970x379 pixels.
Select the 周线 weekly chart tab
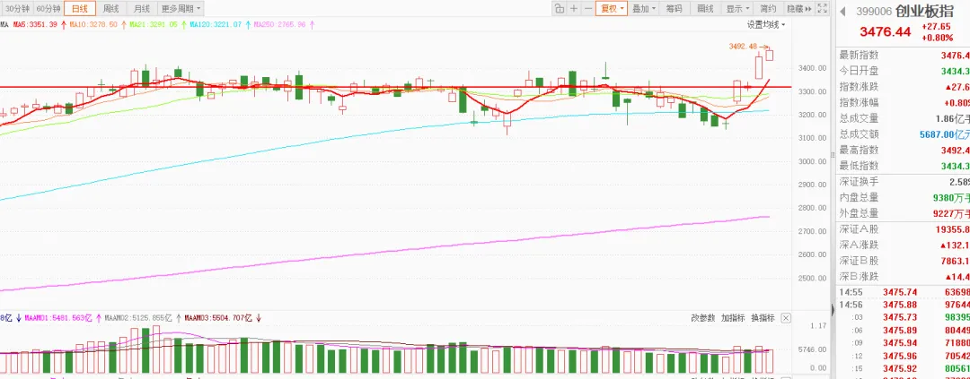coord(110,9)
